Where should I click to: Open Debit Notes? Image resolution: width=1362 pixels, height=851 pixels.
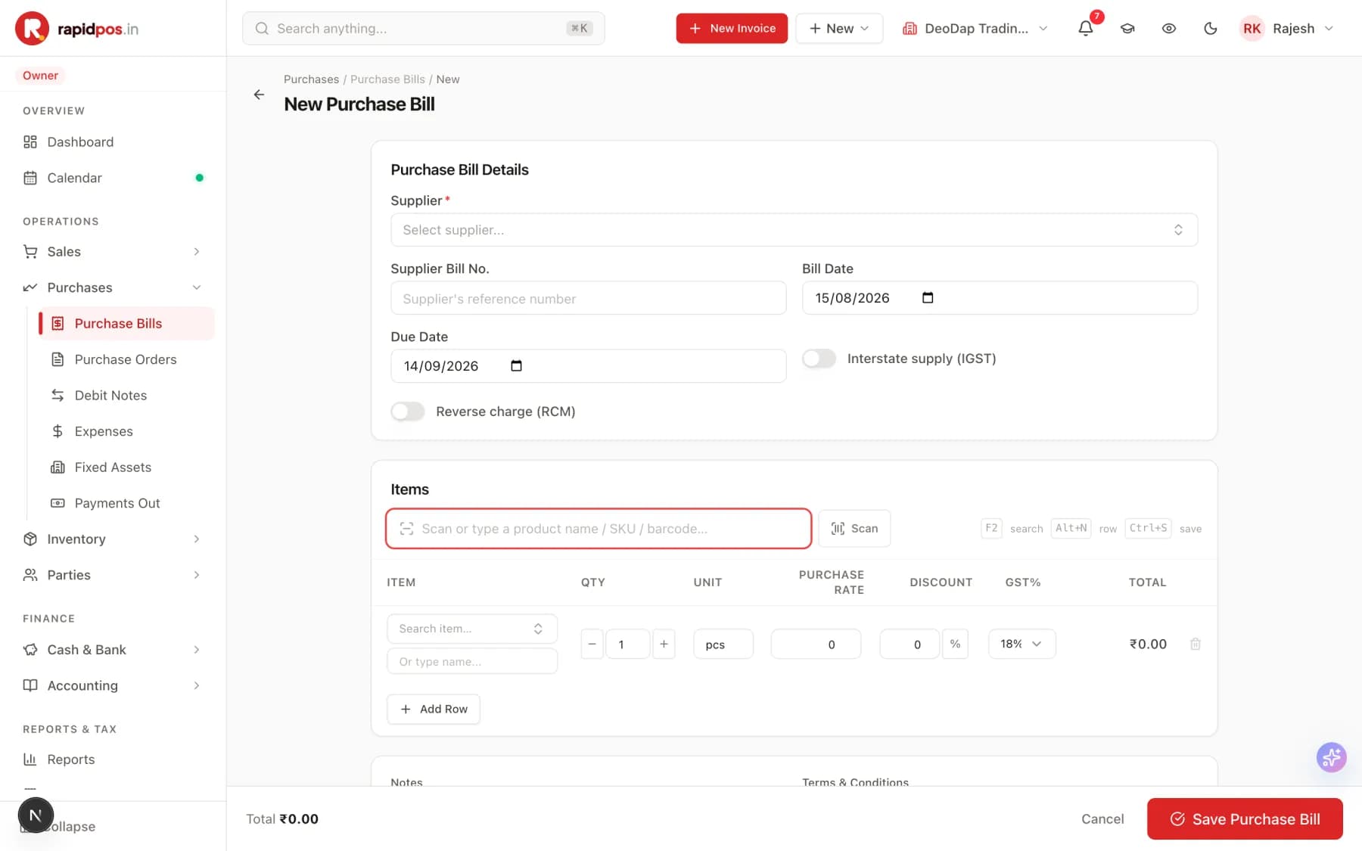point(127,396)
